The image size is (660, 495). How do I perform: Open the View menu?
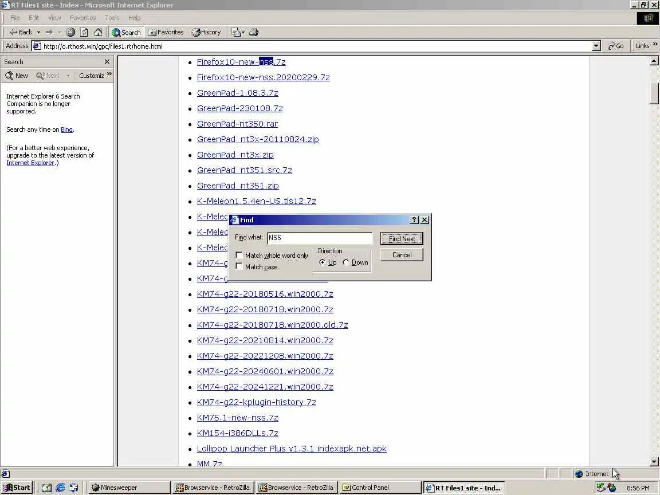coord(54,18)
